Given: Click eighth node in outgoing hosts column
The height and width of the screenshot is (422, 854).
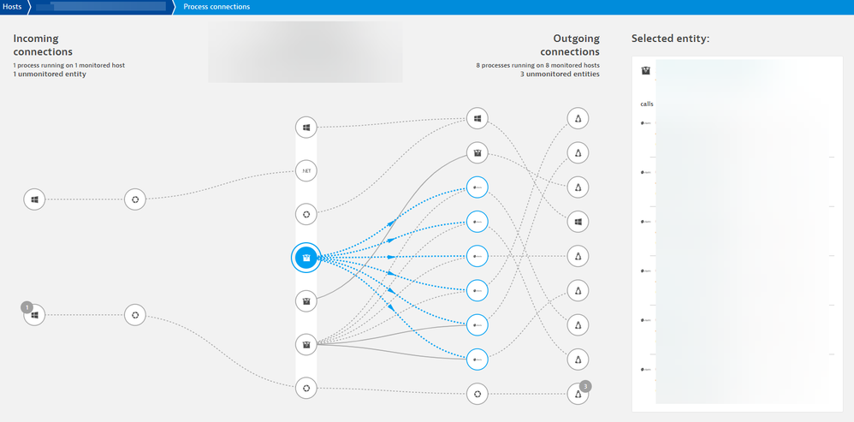Looking at the screenshot, I should coord(578,360).
